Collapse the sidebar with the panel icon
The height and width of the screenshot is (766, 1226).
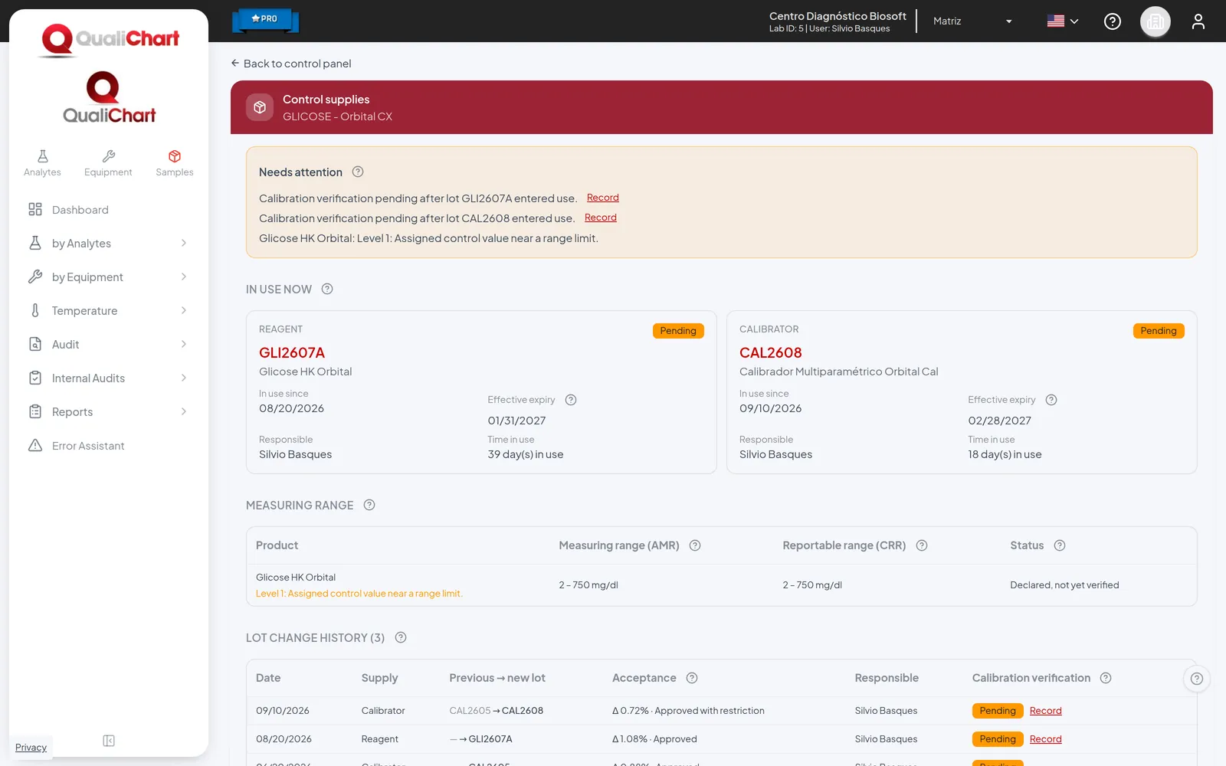(x=109, y=741)
